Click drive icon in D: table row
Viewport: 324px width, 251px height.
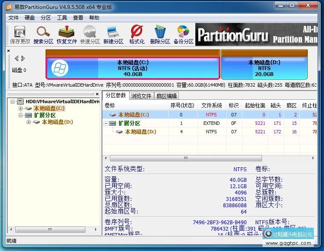(119, 132)
